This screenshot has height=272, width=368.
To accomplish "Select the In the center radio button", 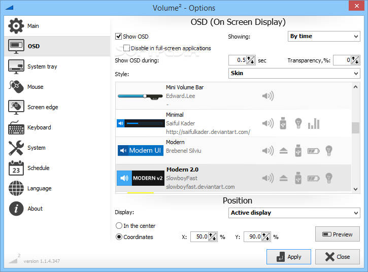I will [119, 226].
